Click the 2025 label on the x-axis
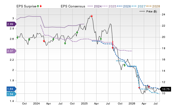Screen dimensions: 176x105 (x=84, y=103)
